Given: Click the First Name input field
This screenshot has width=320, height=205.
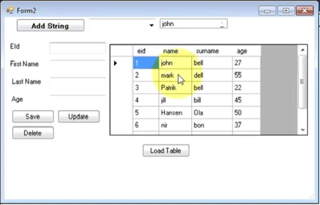Looking at the screenshot, I should pos(78,65).
